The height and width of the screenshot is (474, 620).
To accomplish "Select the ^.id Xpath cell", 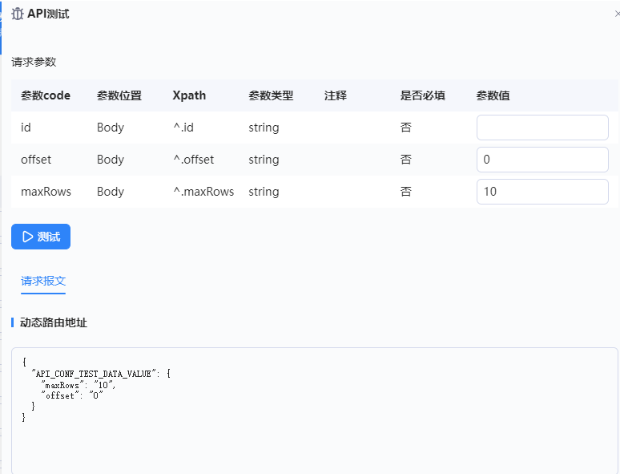I will pos(183,128).
